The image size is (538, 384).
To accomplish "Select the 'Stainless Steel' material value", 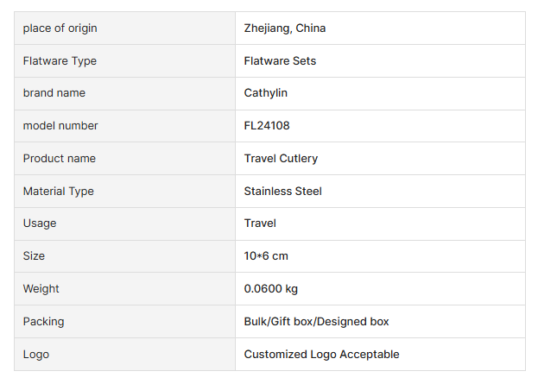I will coord(283,192).
